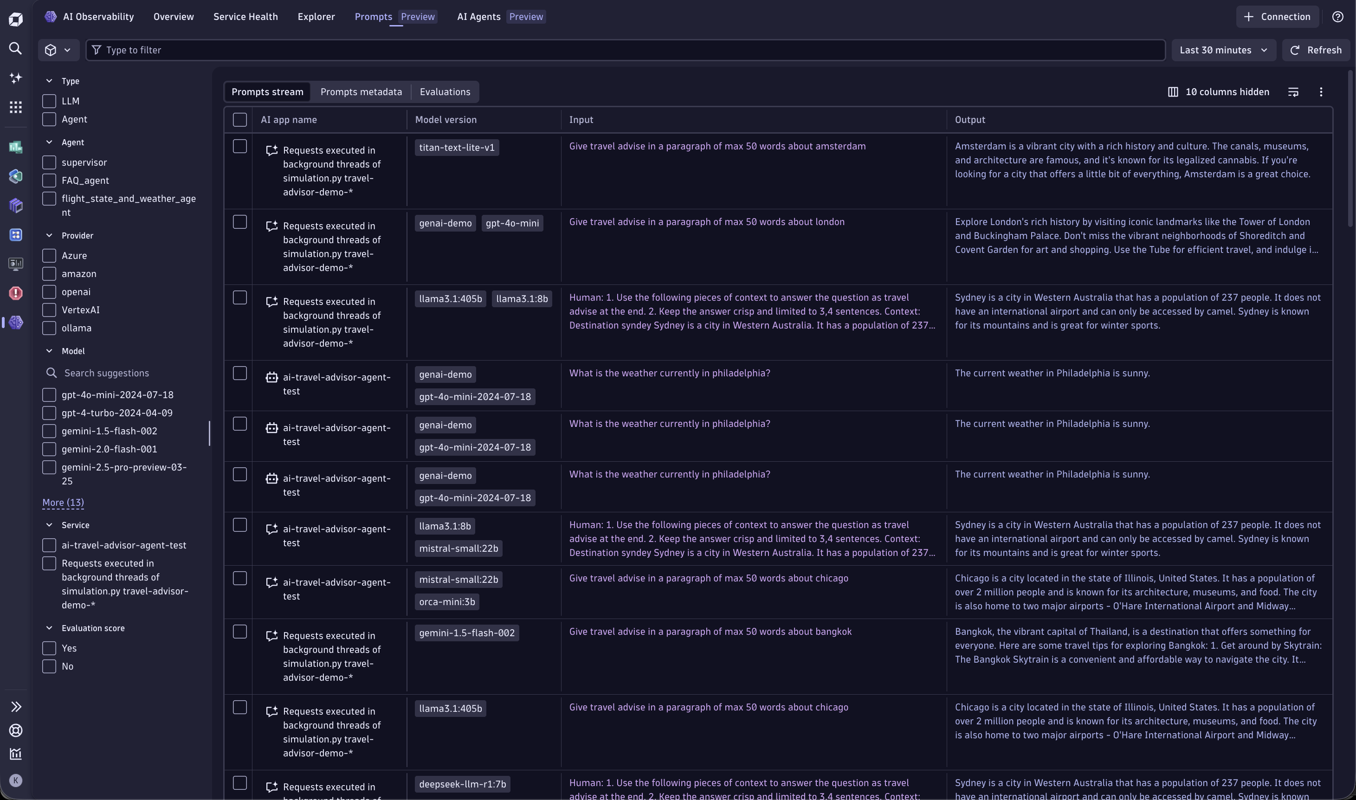The image size is (1356, 800).
Task: Click the gpt-4o-mini model version tag
Action: point(512,223)
